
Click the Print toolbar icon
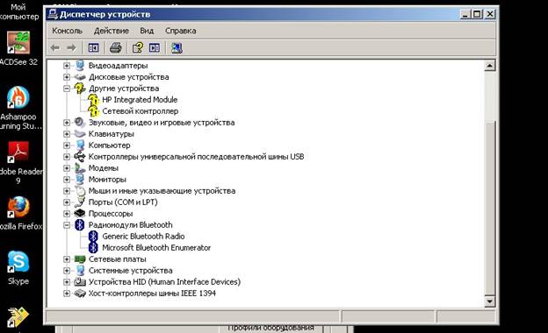116,48
